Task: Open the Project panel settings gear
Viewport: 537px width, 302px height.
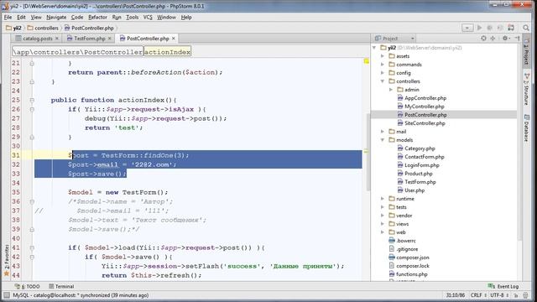Action: coord(505,39)
